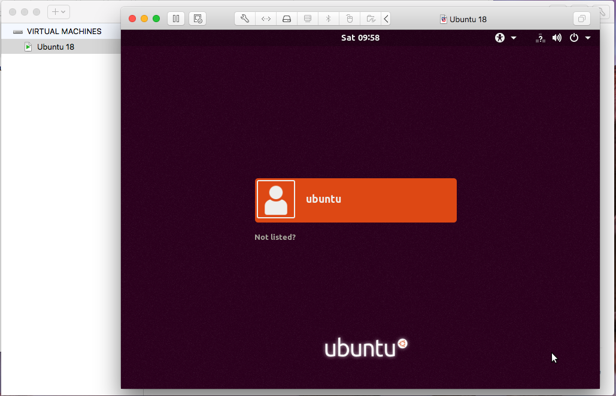The image size is (616, 396).
Task: Open the plus add-VM dropdown in library window
Action: pyautogui.click(x=59, y=12)
